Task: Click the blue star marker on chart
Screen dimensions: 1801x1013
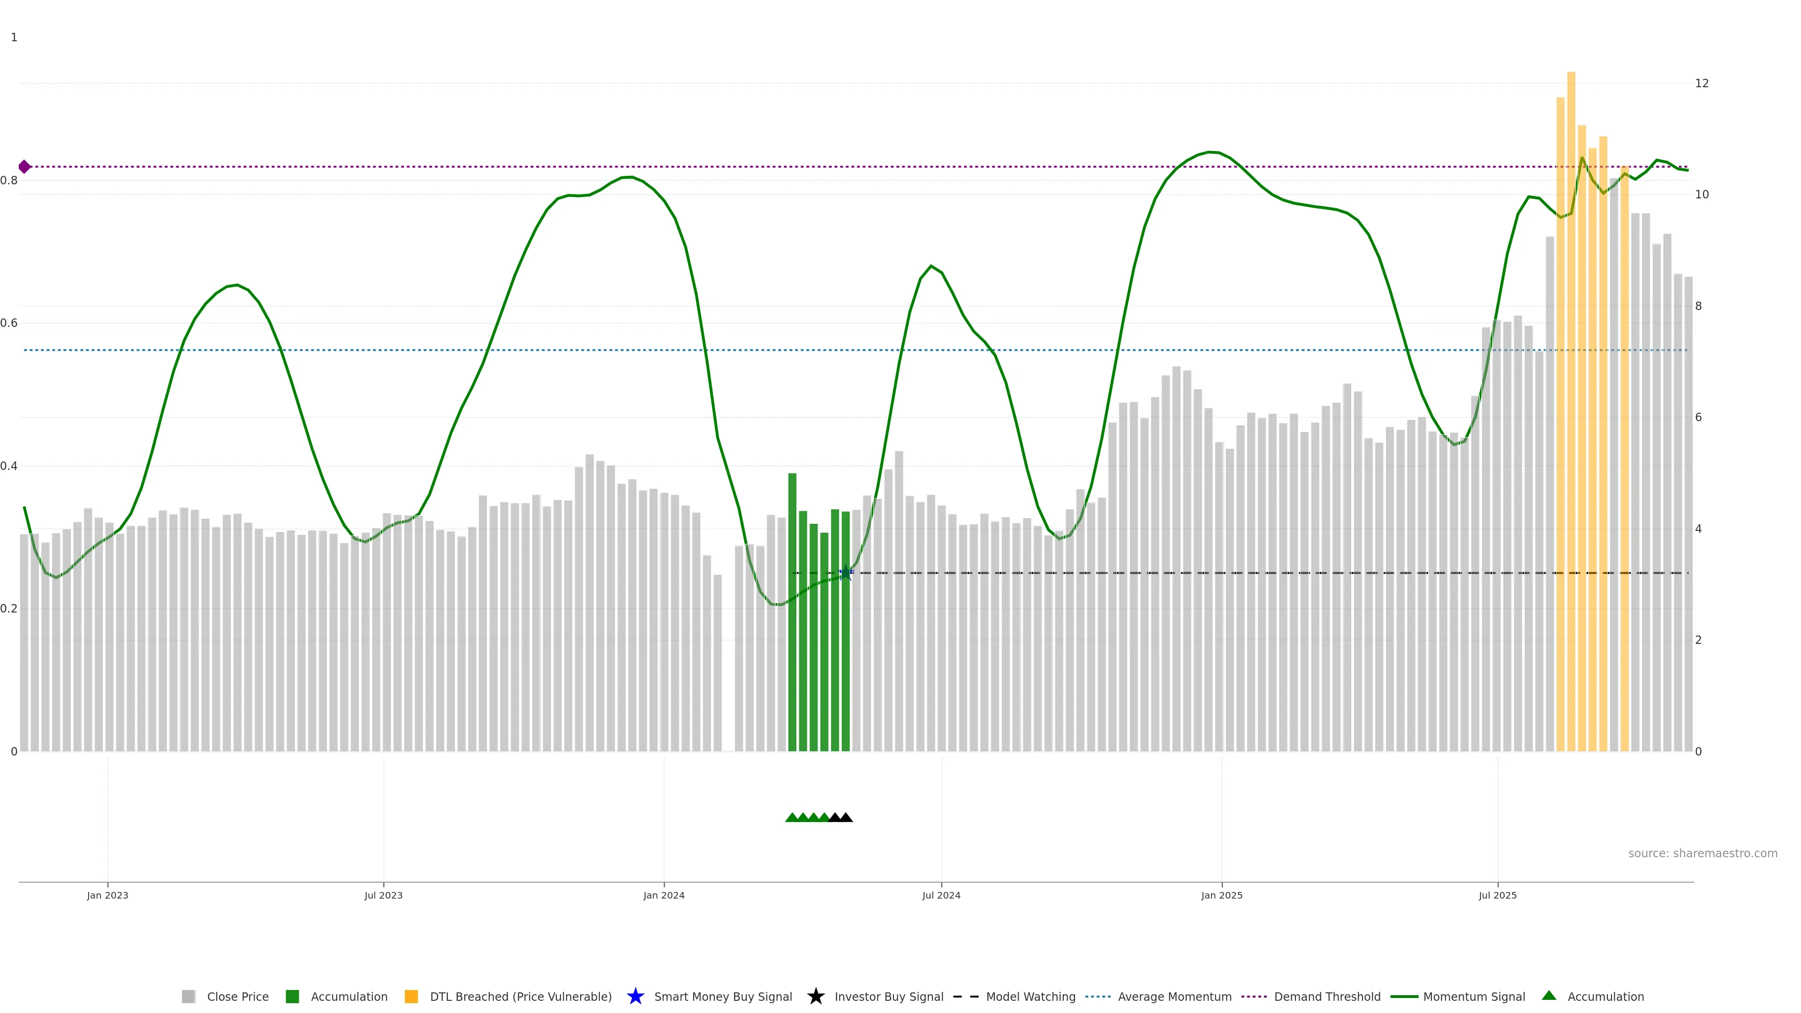Action: pyautogui.click(x=845, y=573)
